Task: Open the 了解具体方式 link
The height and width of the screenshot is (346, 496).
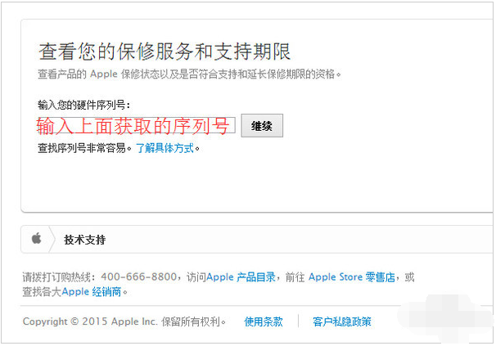Action: [x=165, y=148]
